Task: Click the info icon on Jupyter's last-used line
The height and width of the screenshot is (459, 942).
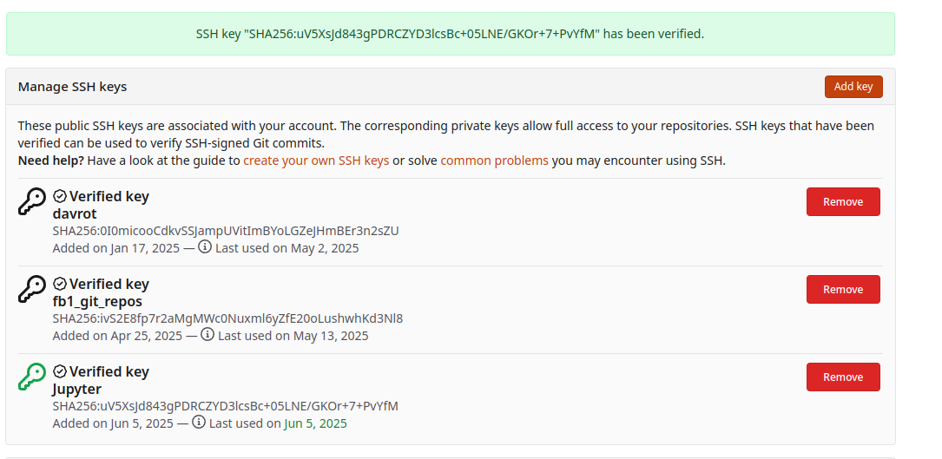Action: point(199,423)
